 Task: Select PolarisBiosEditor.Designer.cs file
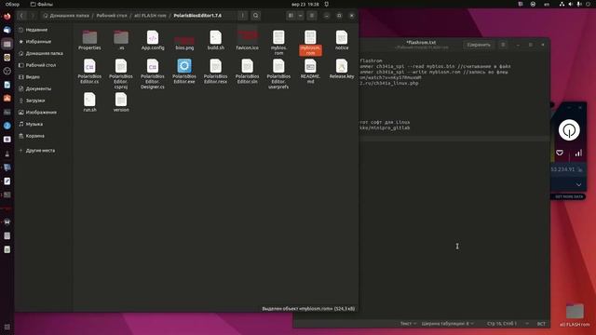pos(153,74)
